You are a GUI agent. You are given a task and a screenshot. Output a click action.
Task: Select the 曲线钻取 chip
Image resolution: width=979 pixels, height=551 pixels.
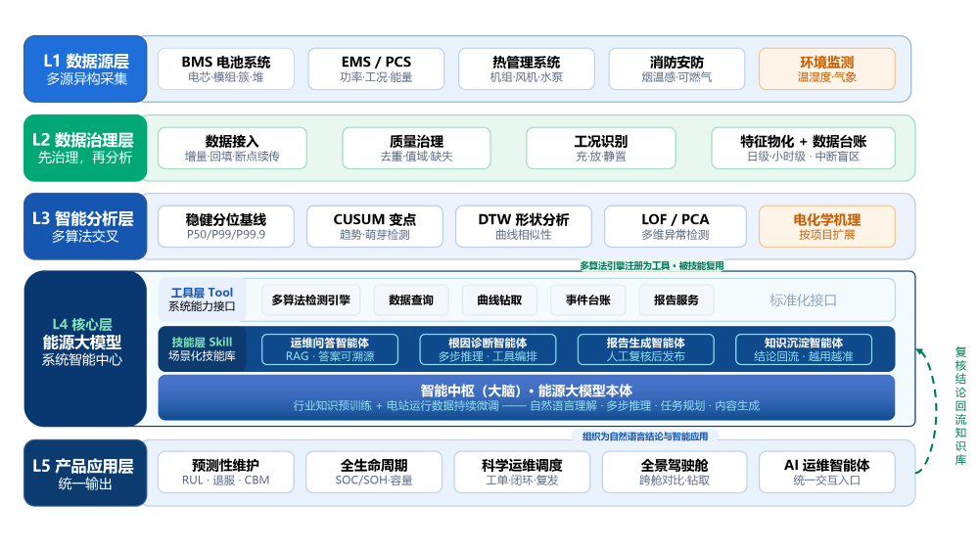point(499,300)
